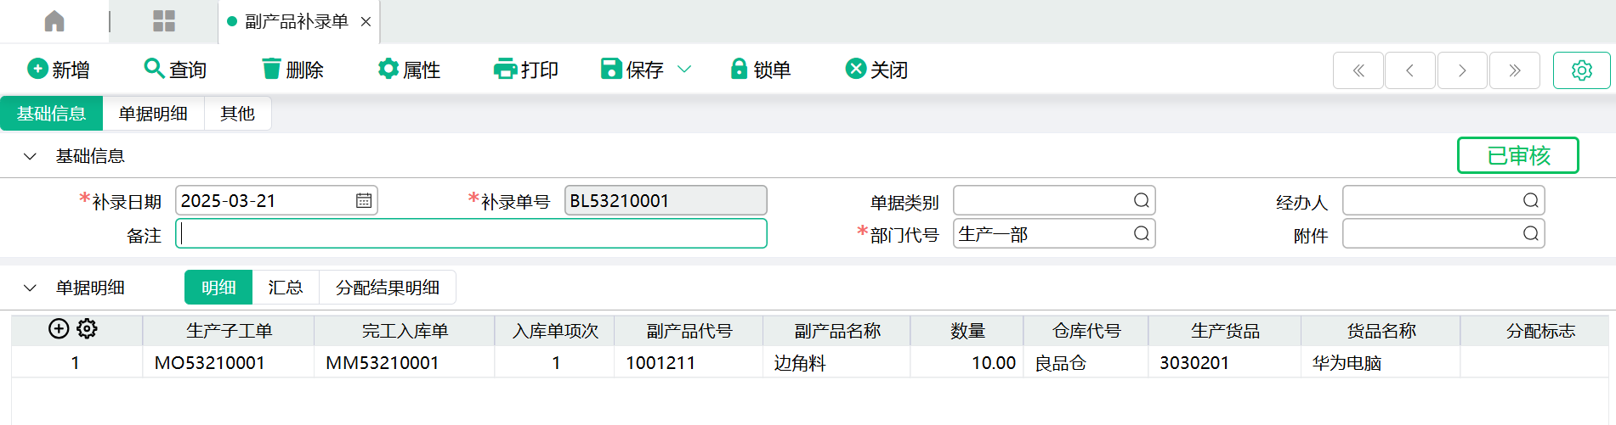The width and height of the screenshot is (1616, 425).
Task: Click the 关闭 button
Action: (876, 70)
